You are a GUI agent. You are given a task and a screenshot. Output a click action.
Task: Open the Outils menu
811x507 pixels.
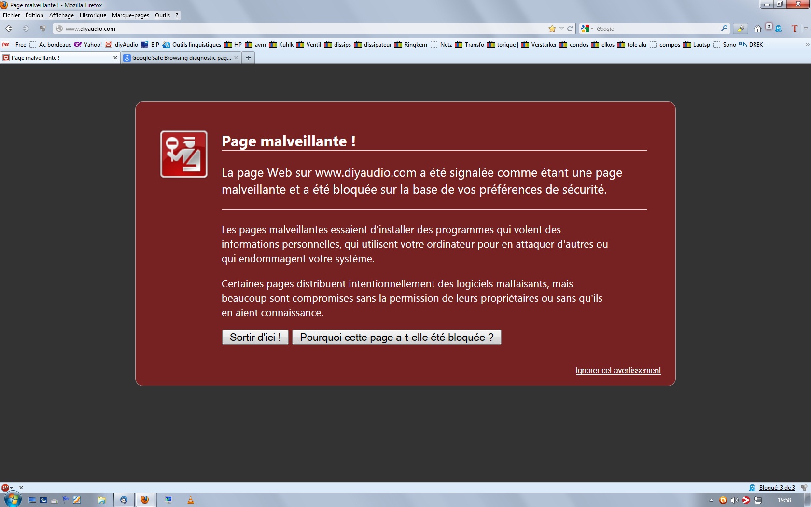(162, 15)
